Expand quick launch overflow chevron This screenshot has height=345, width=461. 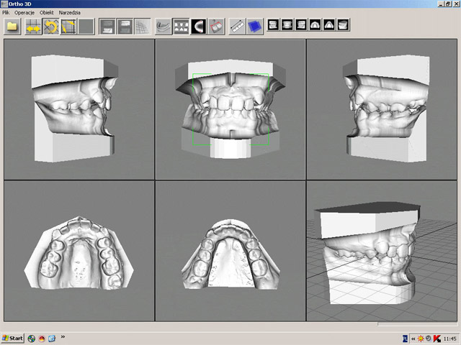click(x=63, y=337)
